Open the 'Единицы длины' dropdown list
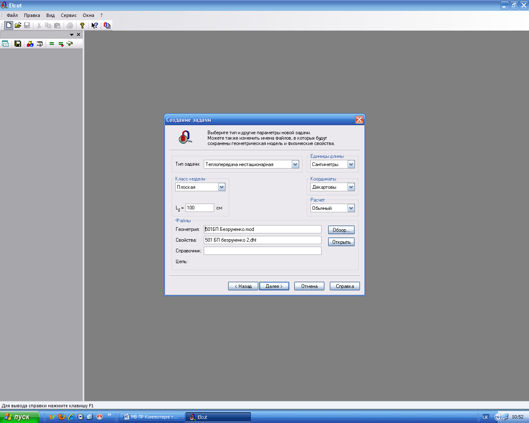 pos(351,164)
